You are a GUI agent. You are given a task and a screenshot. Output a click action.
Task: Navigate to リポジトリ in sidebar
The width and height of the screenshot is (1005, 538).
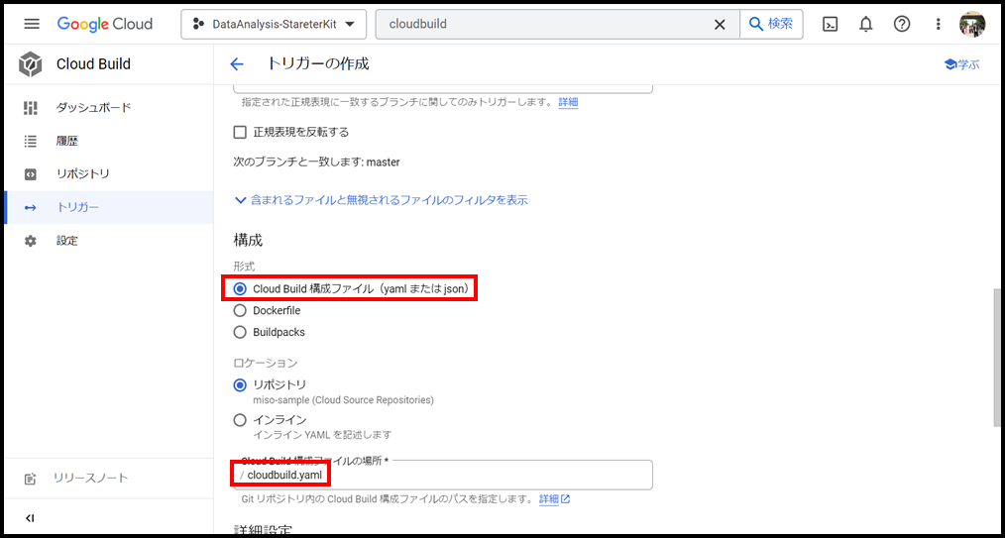(82, 174)
